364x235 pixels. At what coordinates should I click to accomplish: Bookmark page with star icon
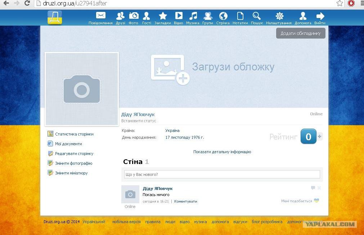coord(340,3)
